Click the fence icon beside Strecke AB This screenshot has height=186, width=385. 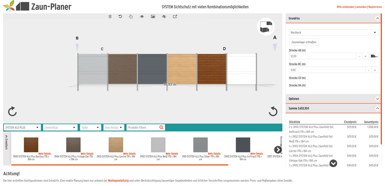click(x=374, y=56)
